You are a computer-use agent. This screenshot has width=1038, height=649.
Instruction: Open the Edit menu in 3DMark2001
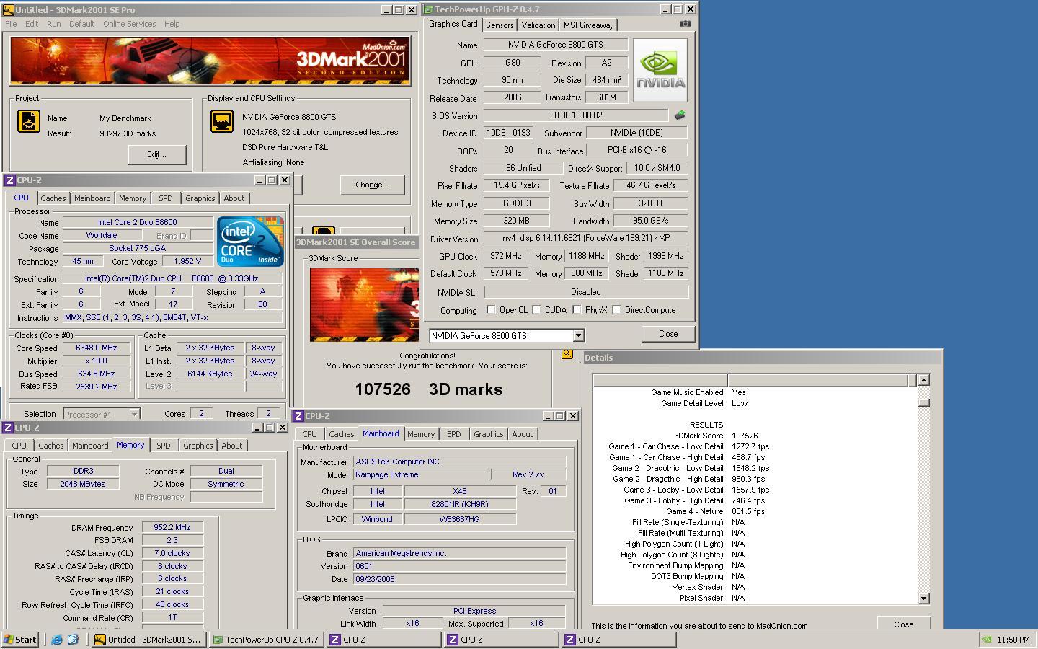[32, 24]
